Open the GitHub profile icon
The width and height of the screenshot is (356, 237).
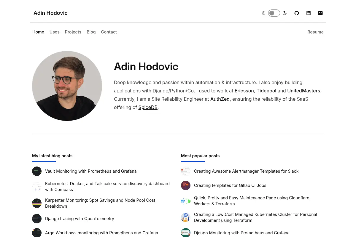pyautogui.click(x=297, y=13)
